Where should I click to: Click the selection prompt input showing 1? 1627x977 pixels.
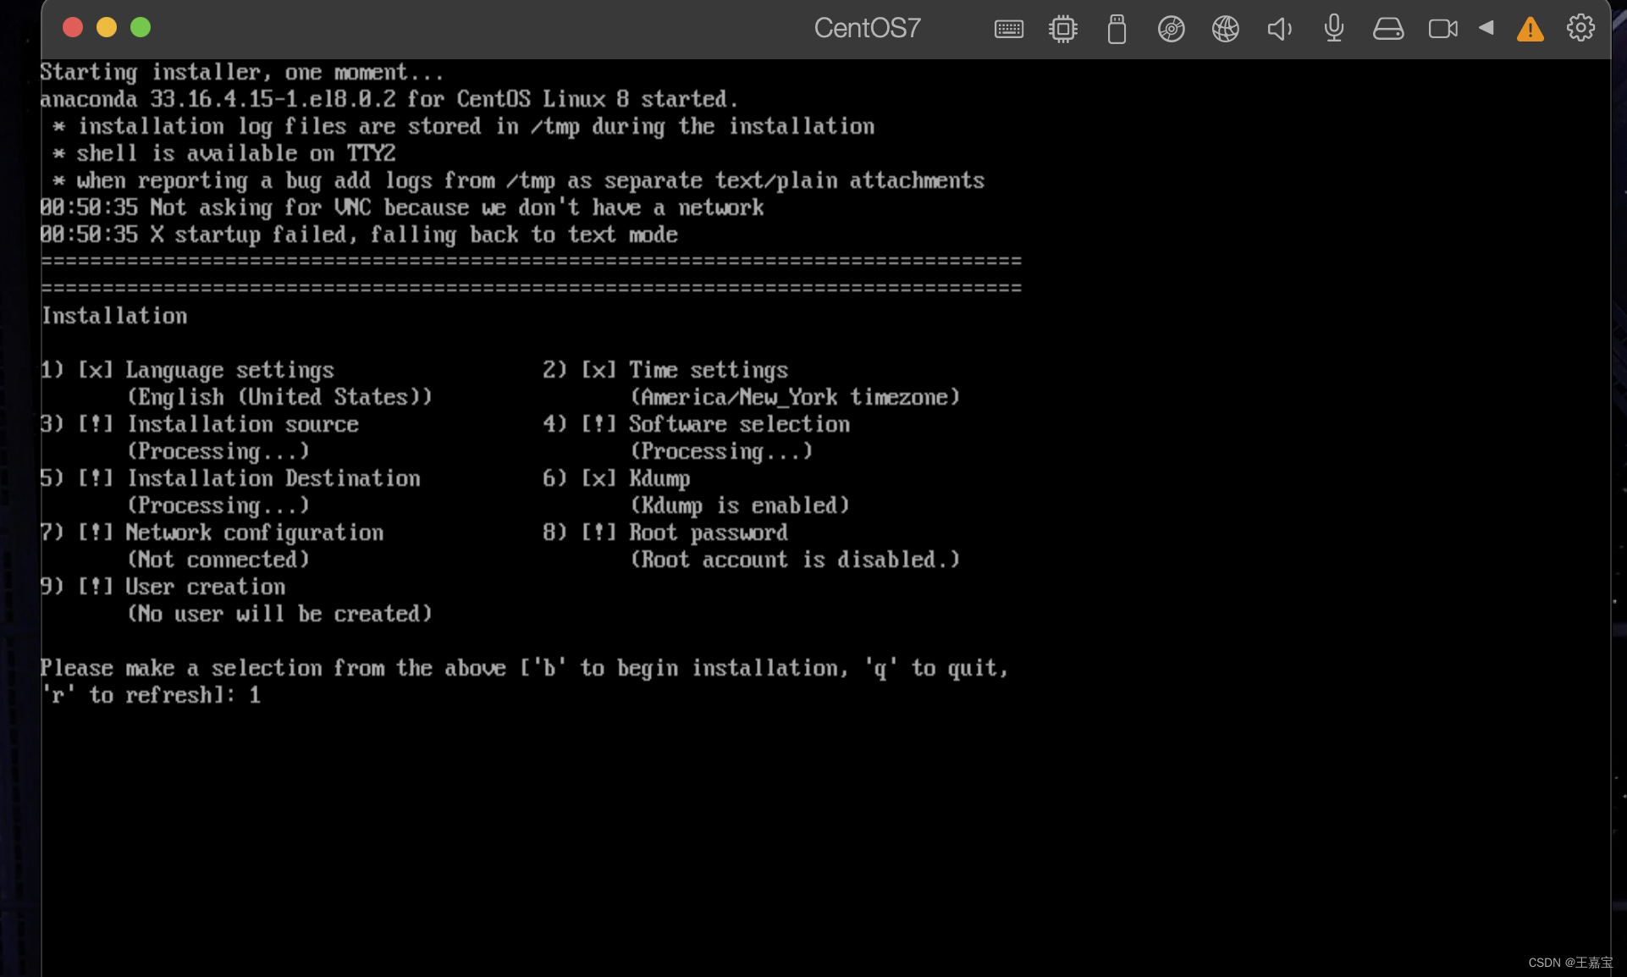[x=255, y=695]
